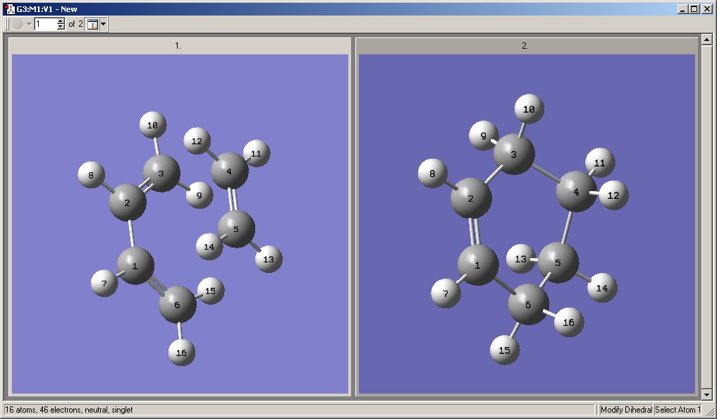Viewport: 717px width, 419px height.
Task: Select hydrogen atom 15 in frame 1
Action: [x=210, y=291]
